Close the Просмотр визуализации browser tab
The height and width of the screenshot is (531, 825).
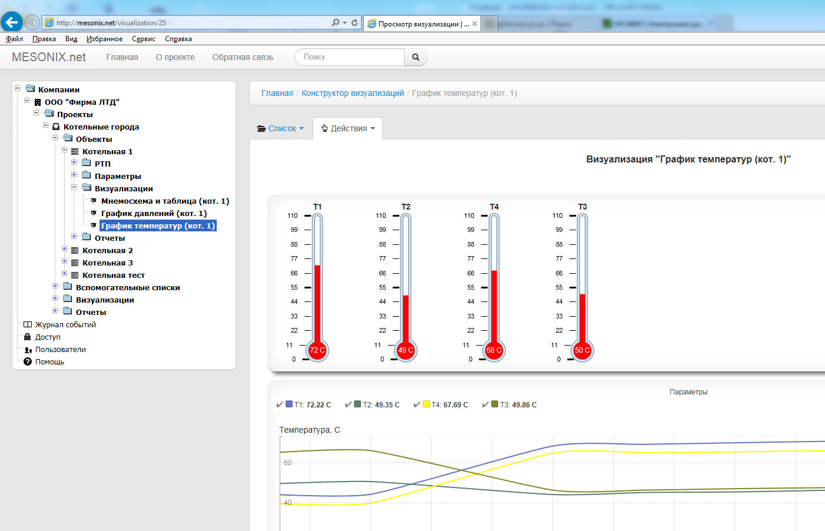tap(475, 24)
